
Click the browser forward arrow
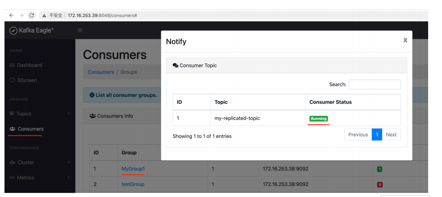tap(21, 15)
